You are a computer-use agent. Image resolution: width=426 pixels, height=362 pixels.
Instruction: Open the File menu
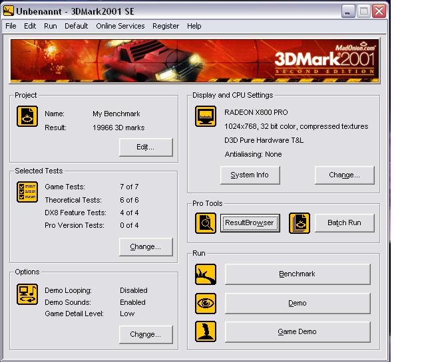(x=11, y=26)
